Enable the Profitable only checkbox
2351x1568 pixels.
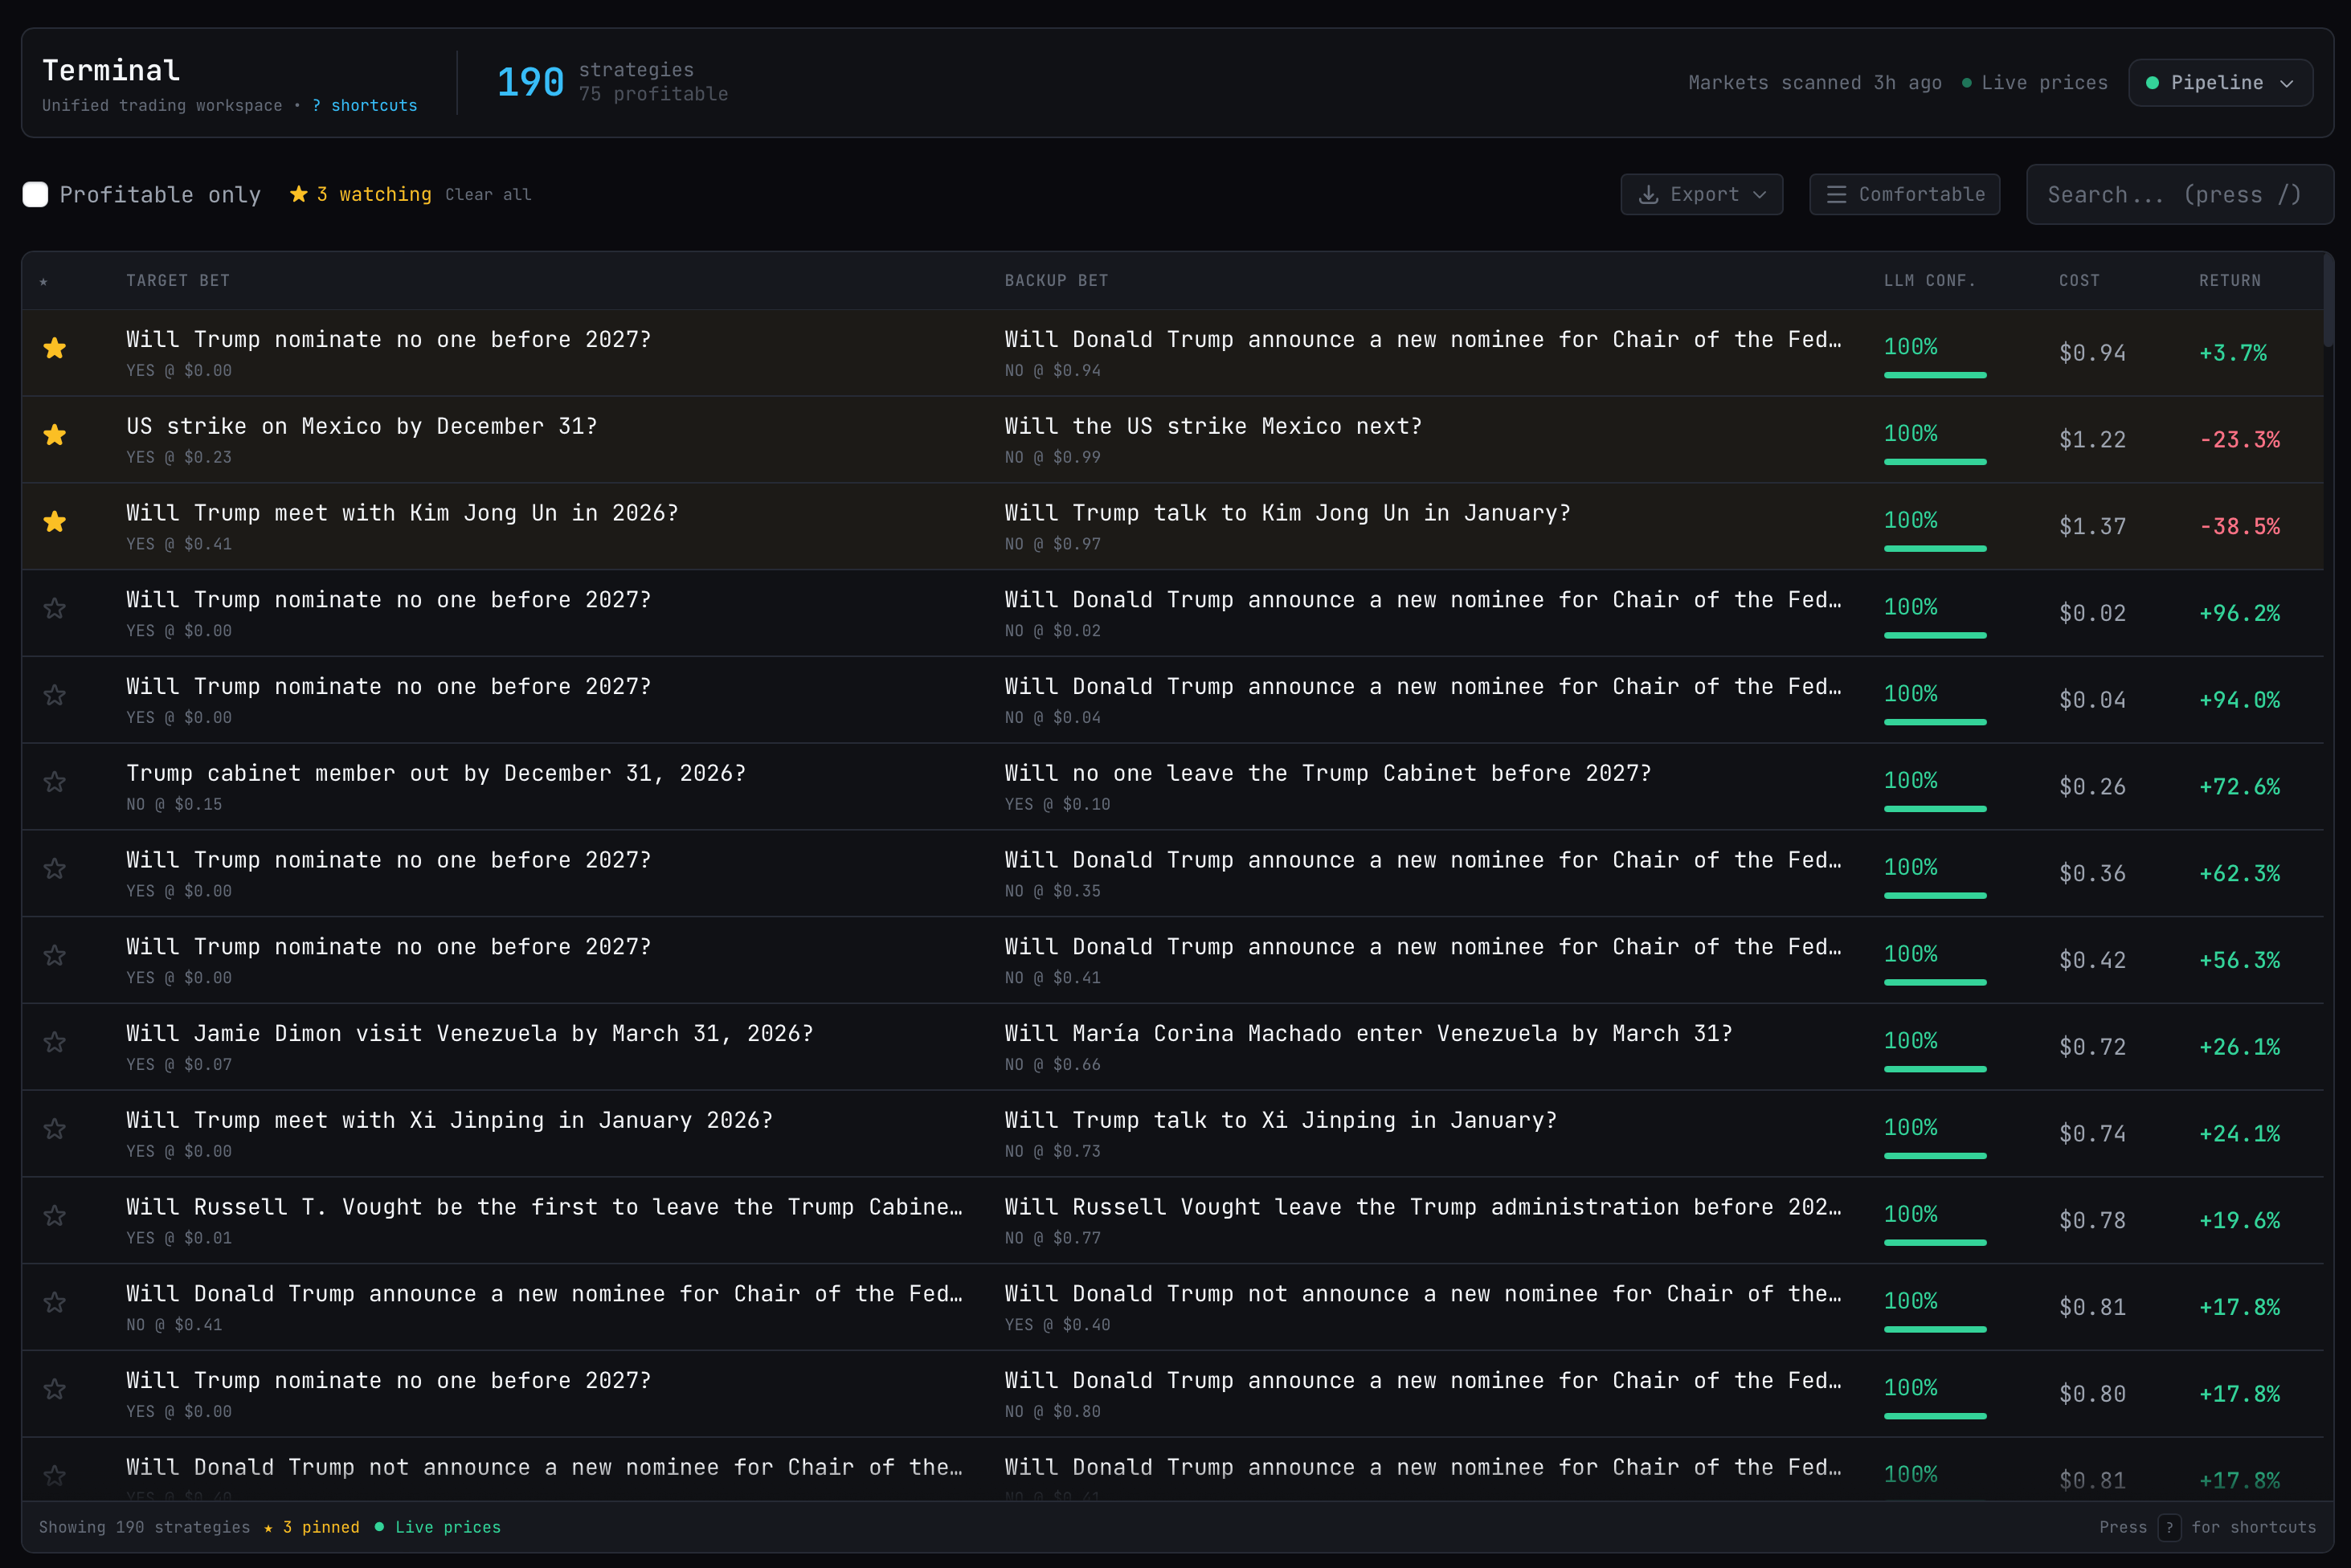(35, 195)
